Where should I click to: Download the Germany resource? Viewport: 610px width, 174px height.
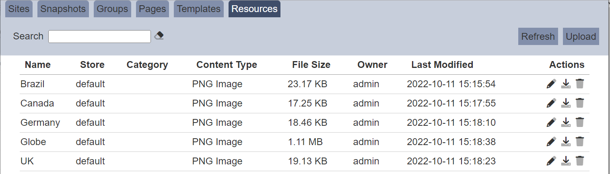pos(566,123)
